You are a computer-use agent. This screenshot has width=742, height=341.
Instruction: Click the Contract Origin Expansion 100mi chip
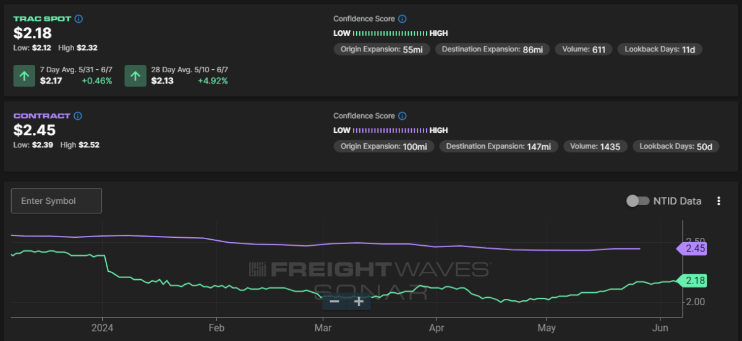(383, 146)
